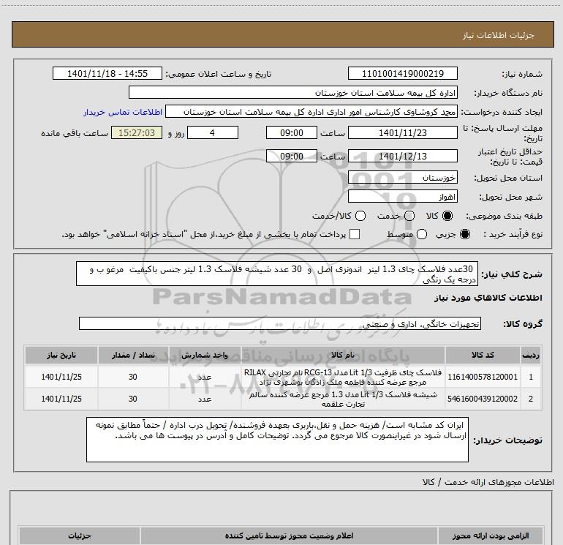Select item code 5461600439120002
This screenshot has height=545, width=563.
point(483,399)
